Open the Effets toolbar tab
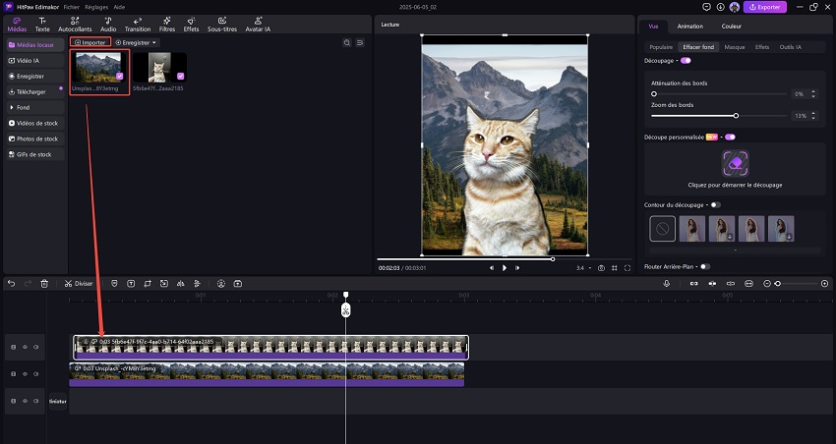Image resolution: width=836 pixels, height=444 pixels. tap(191, 25)
